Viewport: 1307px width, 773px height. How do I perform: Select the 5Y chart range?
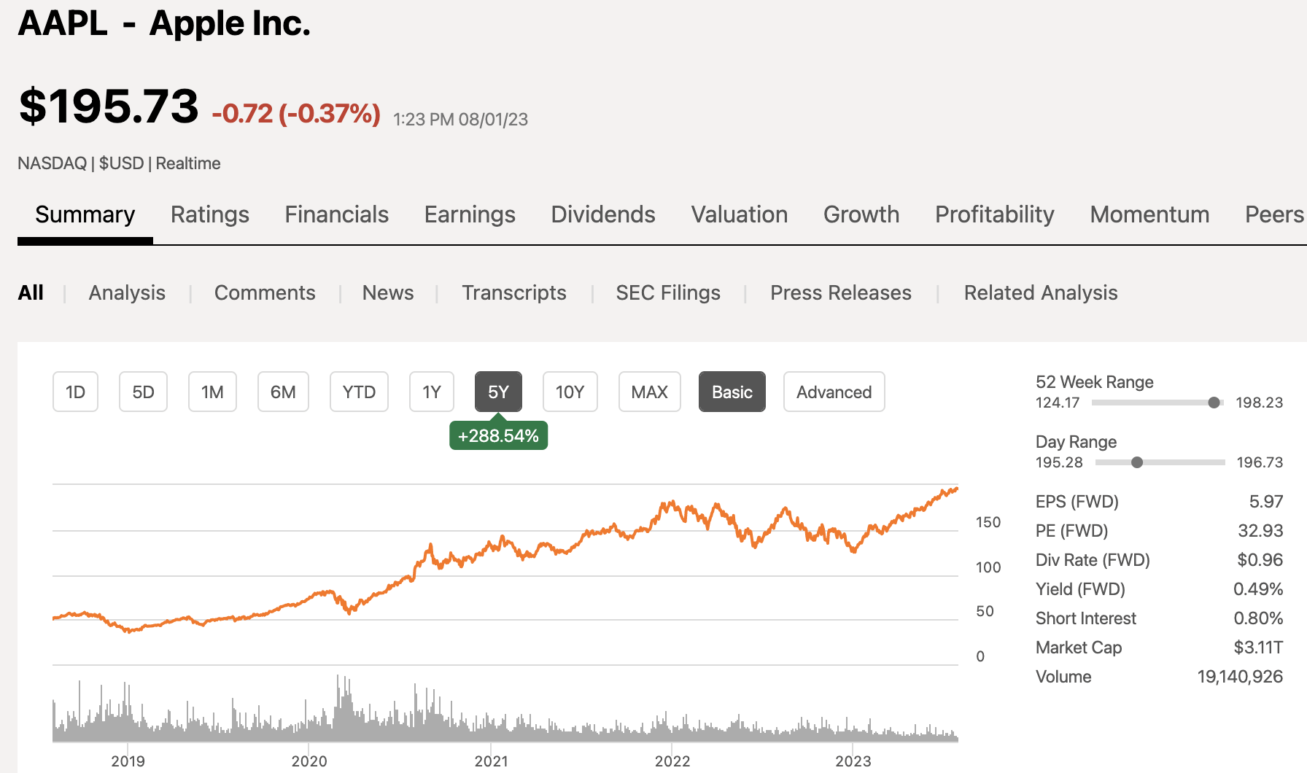(x=498, y=392)
